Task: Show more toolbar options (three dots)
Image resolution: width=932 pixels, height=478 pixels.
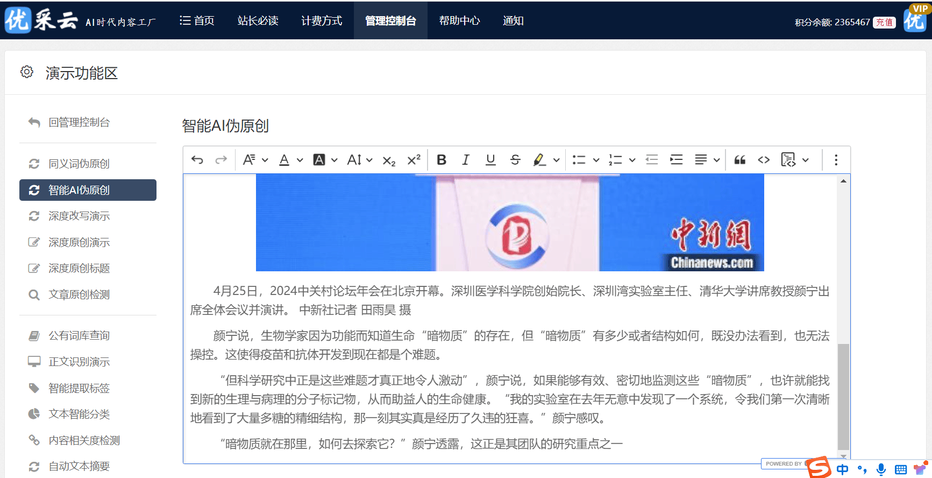Action: [836, 160]
